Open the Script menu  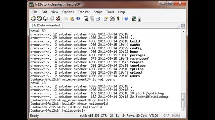(98, 12)
